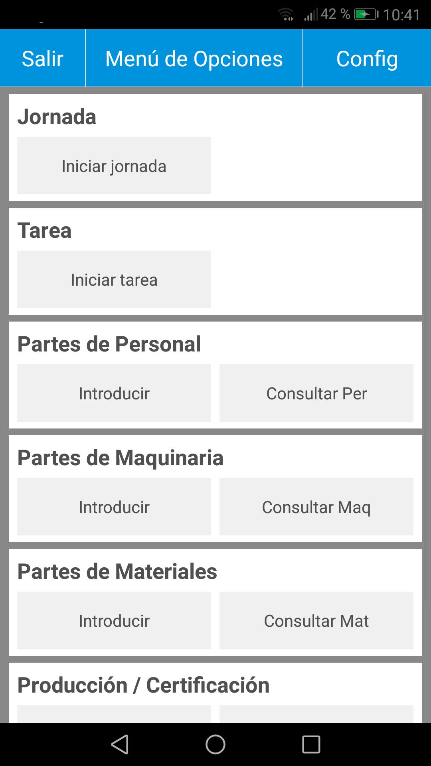The image size is (431, 766).
Task: Tap the battery icon in status bar
Action: pyautogui.click(x=366, y=15)
